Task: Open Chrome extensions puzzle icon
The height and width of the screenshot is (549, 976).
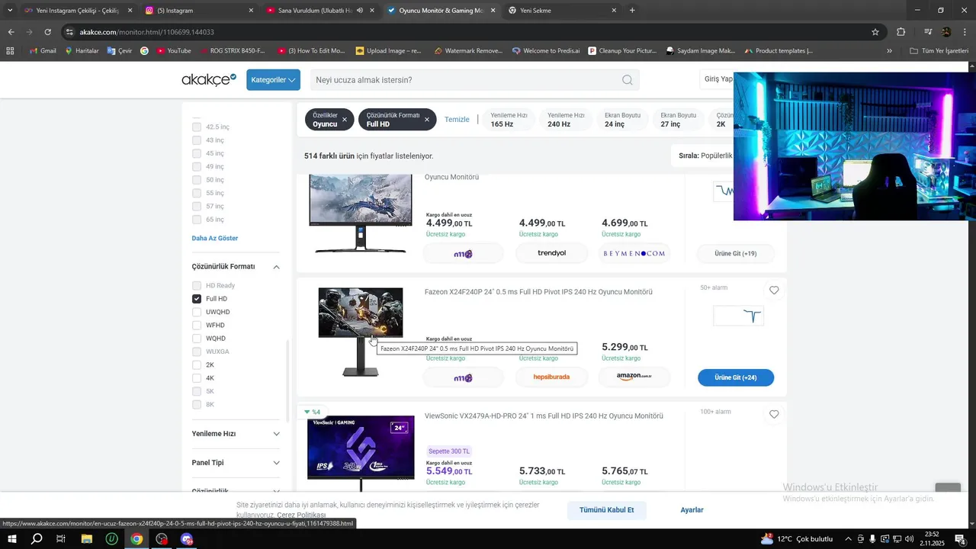Action: [x=901, y=32]
